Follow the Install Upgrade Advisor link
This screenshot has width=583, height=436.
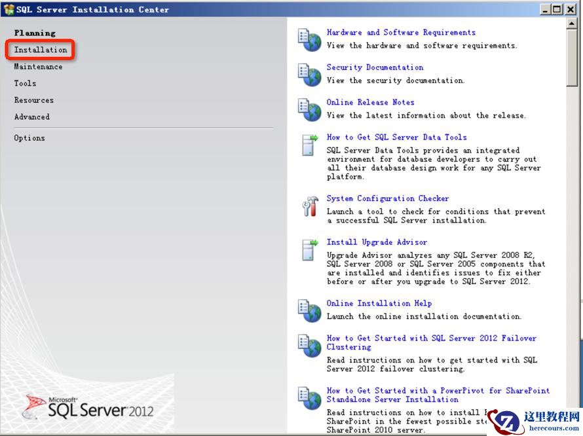[x=377, y=242]
